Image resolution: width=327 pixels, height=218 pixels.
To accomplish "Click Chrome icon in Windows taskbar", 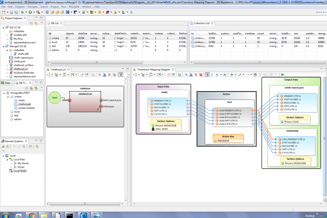I will point(32,215).
